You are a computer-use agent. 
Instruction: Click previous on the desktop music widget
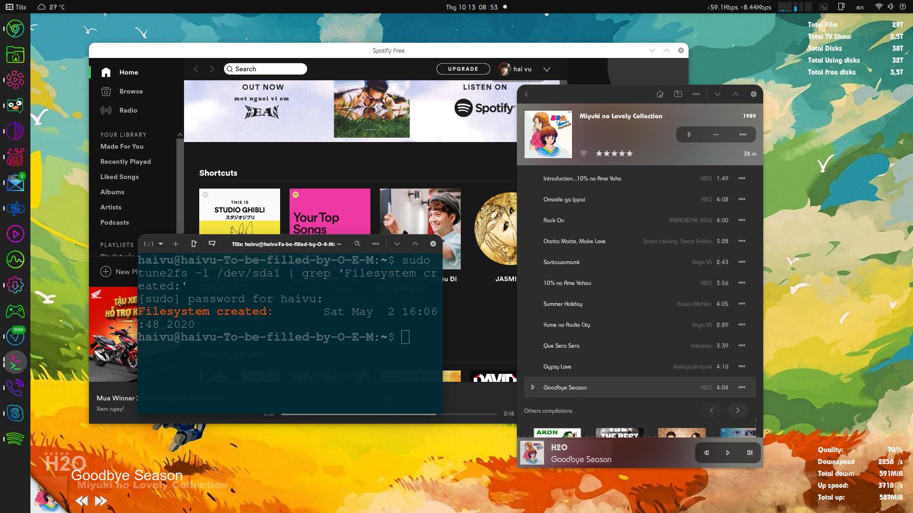point(82,501)
